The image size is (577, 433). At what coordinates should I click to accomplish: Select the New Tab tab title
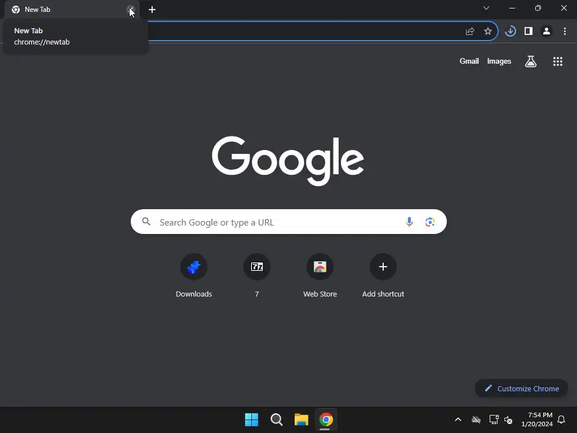[38, 10]
